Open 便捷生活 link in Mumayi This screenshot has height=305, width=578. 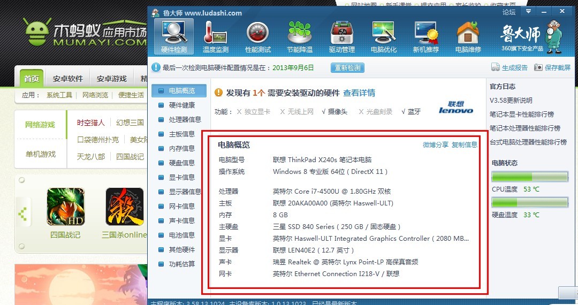(131, 95)
